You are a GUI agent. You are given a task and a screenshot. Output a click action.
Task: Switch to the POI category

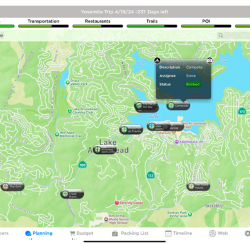pyautogui.click(x=206, y=21)
